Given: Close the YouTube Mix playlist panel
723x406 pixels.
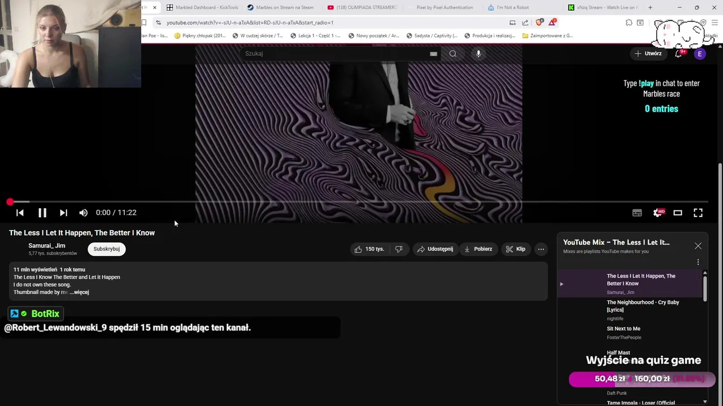Looking at the screenshot, I should 698,246.
